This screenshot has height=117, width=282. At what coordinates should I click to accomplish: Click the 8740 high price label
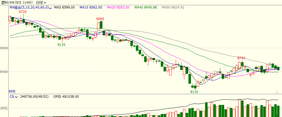click(241, 58)
